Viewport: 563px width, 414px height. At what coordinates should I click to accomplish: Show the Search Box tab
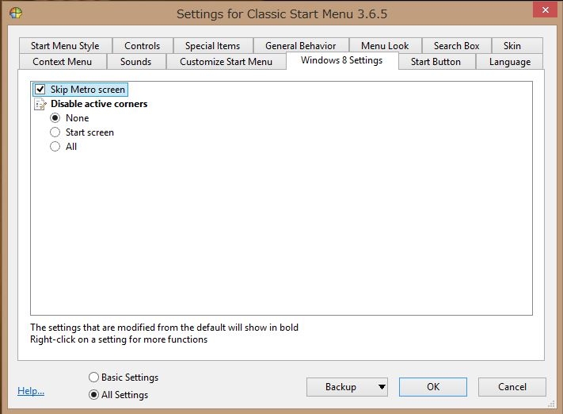point(457,46)
